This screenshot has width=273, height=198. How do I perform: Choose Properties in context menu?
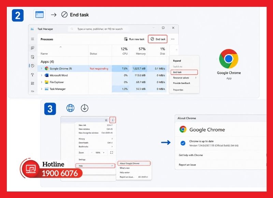178,90
